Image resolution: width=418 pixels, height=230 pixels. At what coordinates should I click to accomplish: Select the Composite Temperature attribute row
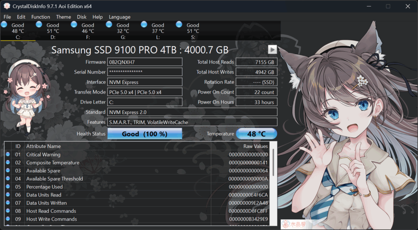click(x=139, y=163)
